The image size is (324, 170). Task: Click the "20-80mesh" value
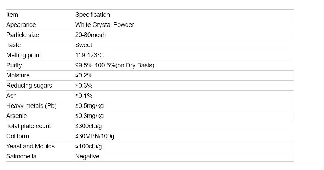[x=90, y=35]
